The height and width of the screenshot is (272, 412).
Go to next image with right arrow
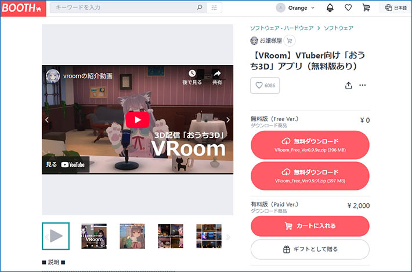[228, 120]
